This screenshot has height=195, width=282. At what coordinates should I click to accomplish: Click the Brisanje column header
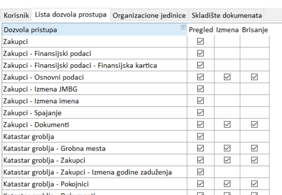tap(254, 30)
